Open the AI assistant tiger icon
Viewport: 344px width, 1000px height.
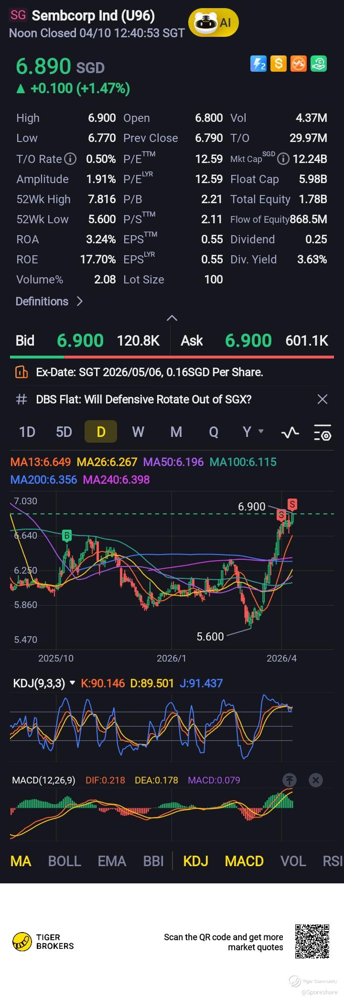pos(213,22)
